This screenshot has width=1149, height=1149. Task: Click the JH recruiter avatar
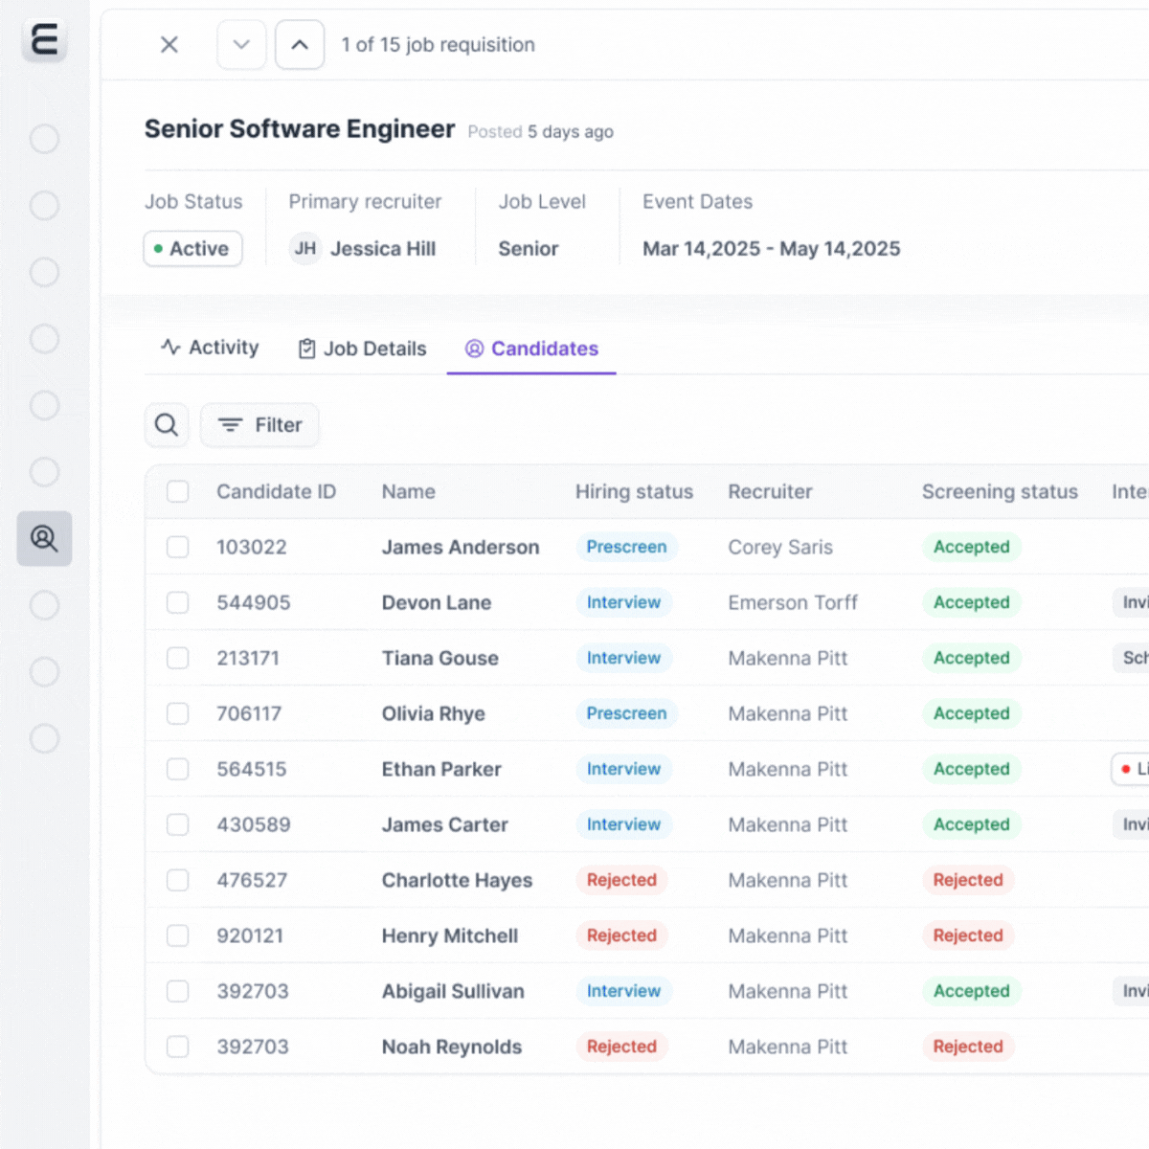coord(305,249)
